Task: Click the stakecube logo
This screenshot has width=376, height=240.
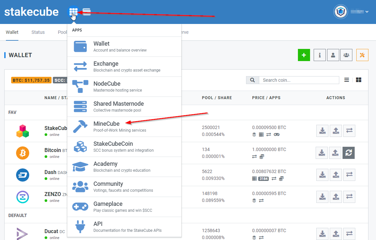Action: click(x=31, y=12)
